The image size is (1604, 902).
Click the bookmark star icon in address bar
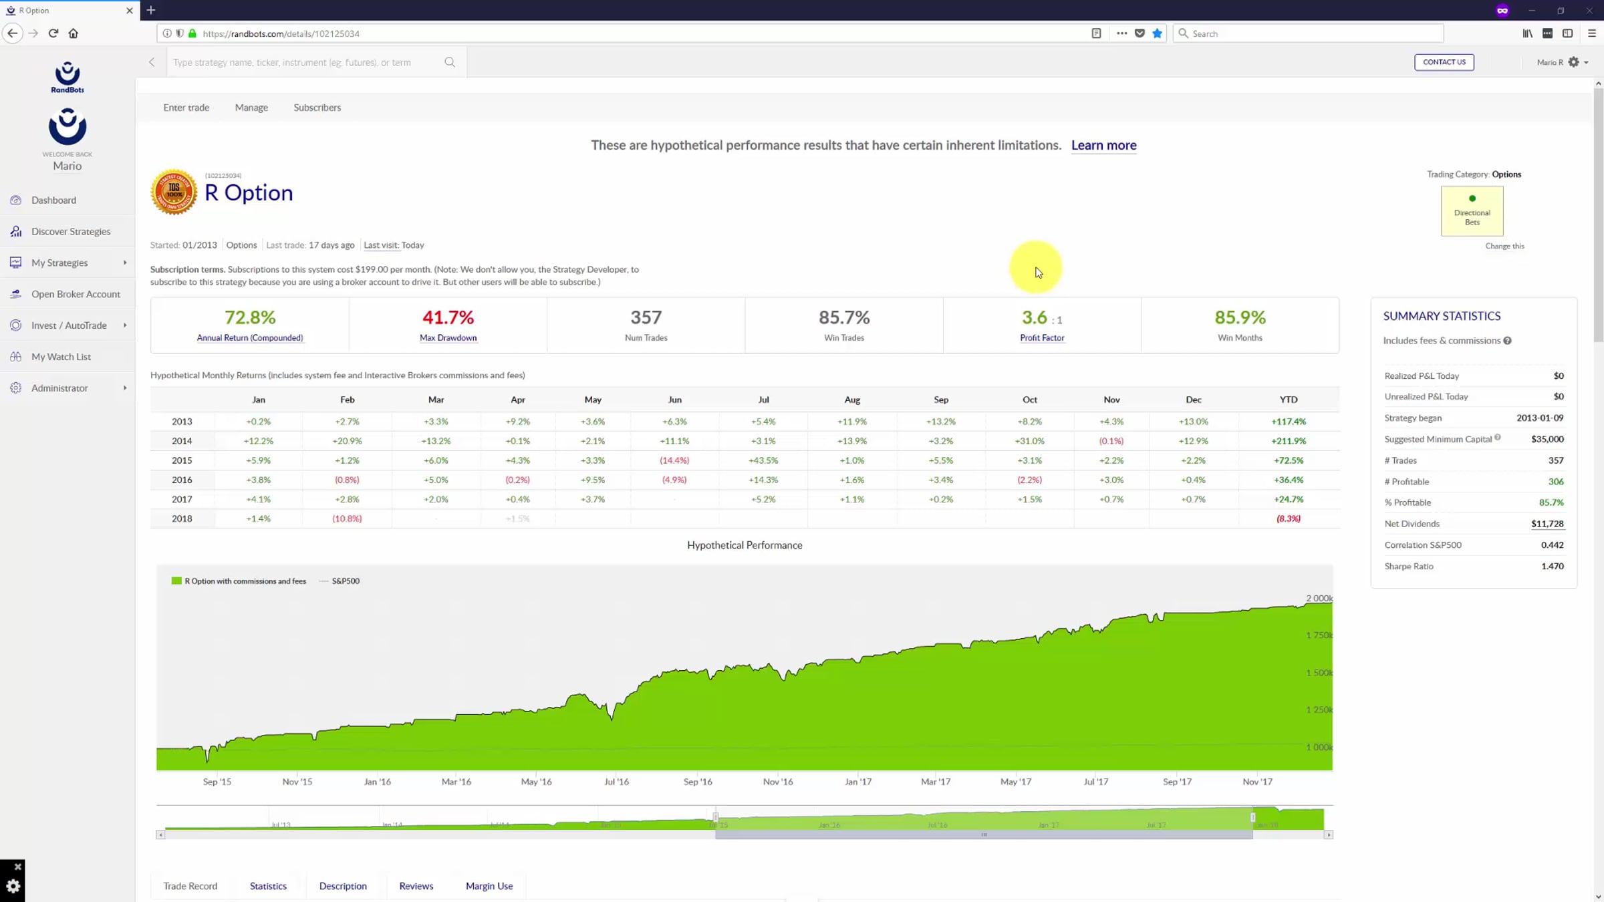[x=1157, y=33]
